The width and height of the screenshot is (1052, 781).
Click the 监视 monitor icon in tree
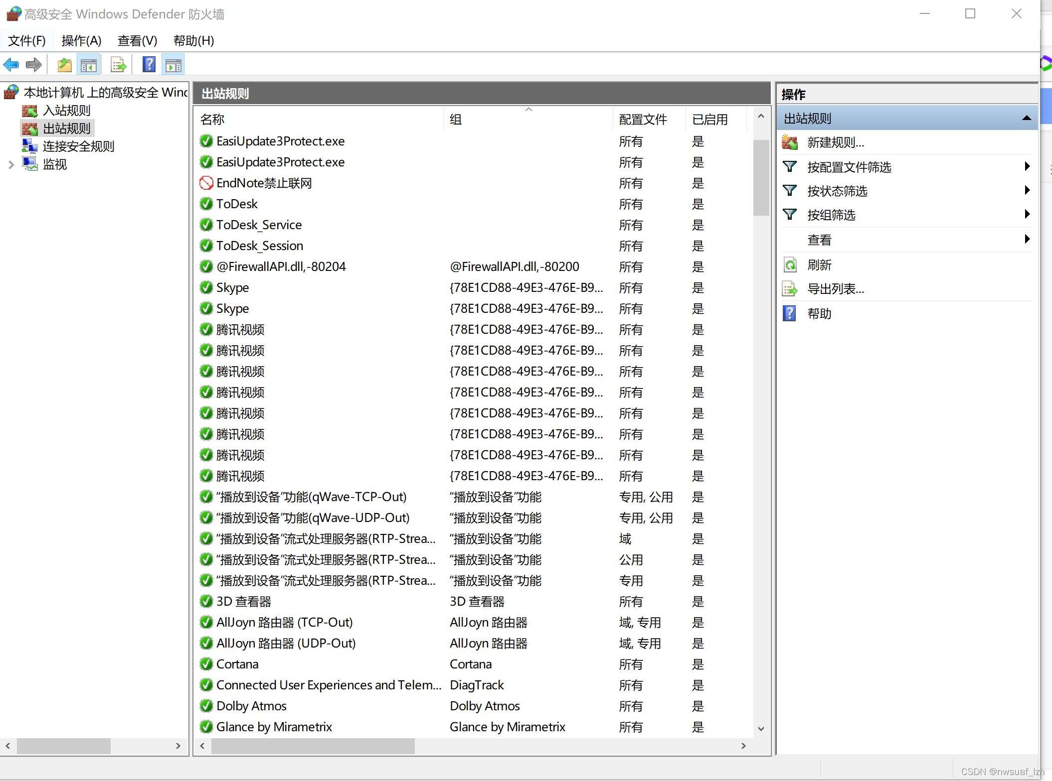pyautogui.click(x=30, y=164)
